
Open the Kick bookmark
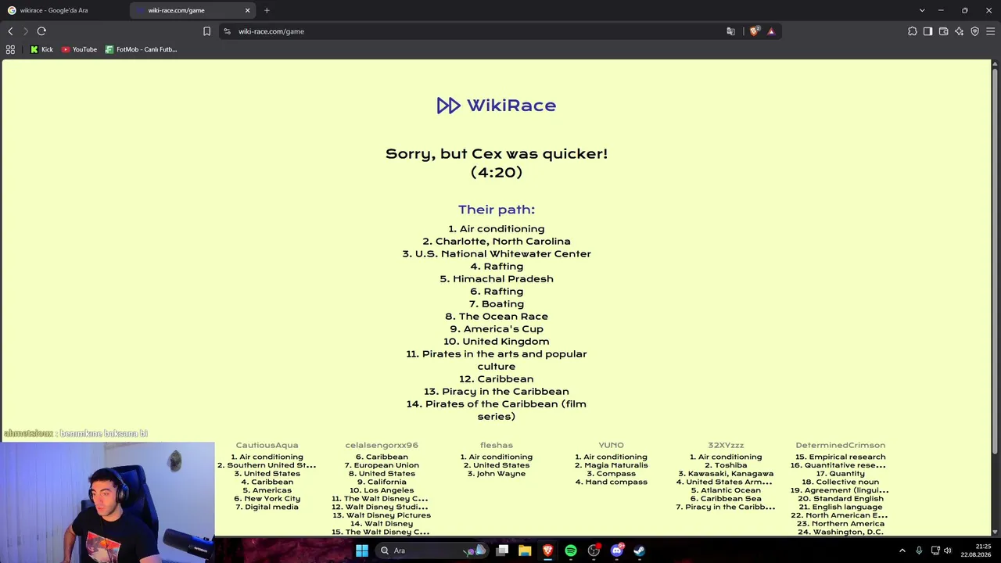41,49
